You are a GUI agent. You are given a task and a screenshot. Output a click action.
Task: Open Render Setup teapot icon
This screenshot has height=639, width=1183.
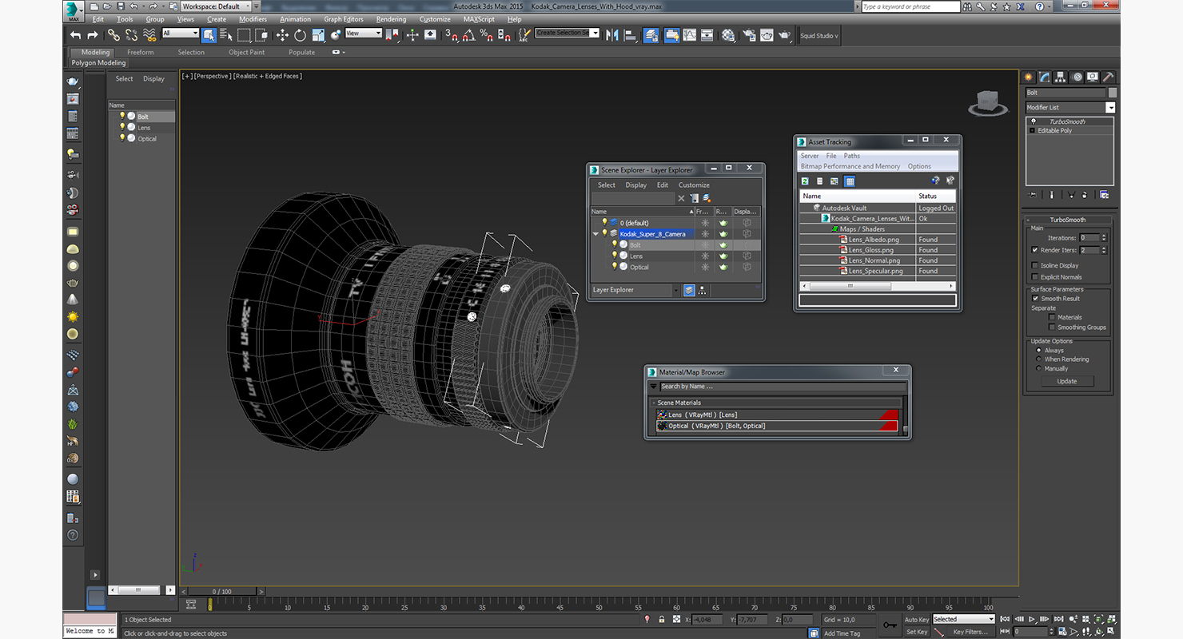pyautogui.click(x=749, y=35)
